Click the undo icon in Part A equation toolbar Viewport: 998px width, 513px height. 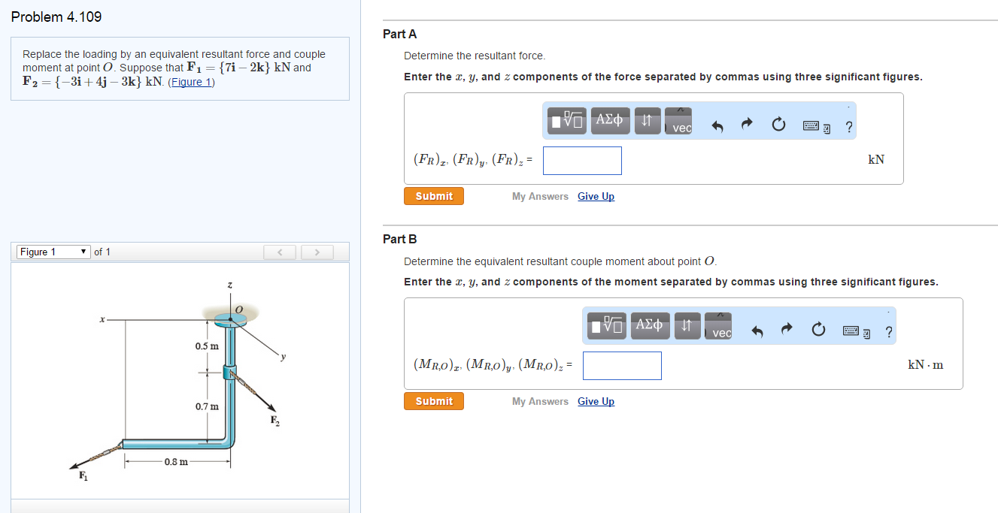(x=717, y=126)
